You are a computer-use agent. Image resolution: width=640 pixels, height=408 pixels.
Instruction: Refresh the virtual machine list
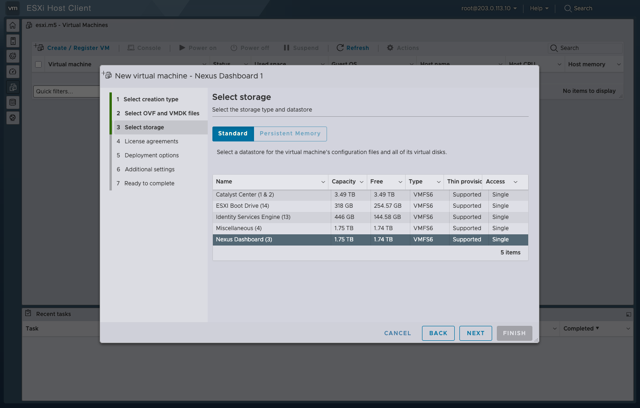(x=353, y=48)
